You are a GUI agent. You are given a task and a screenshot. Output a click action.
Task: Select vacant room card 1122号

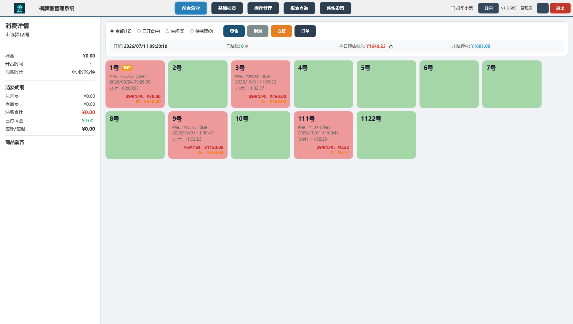coord(386,135)
